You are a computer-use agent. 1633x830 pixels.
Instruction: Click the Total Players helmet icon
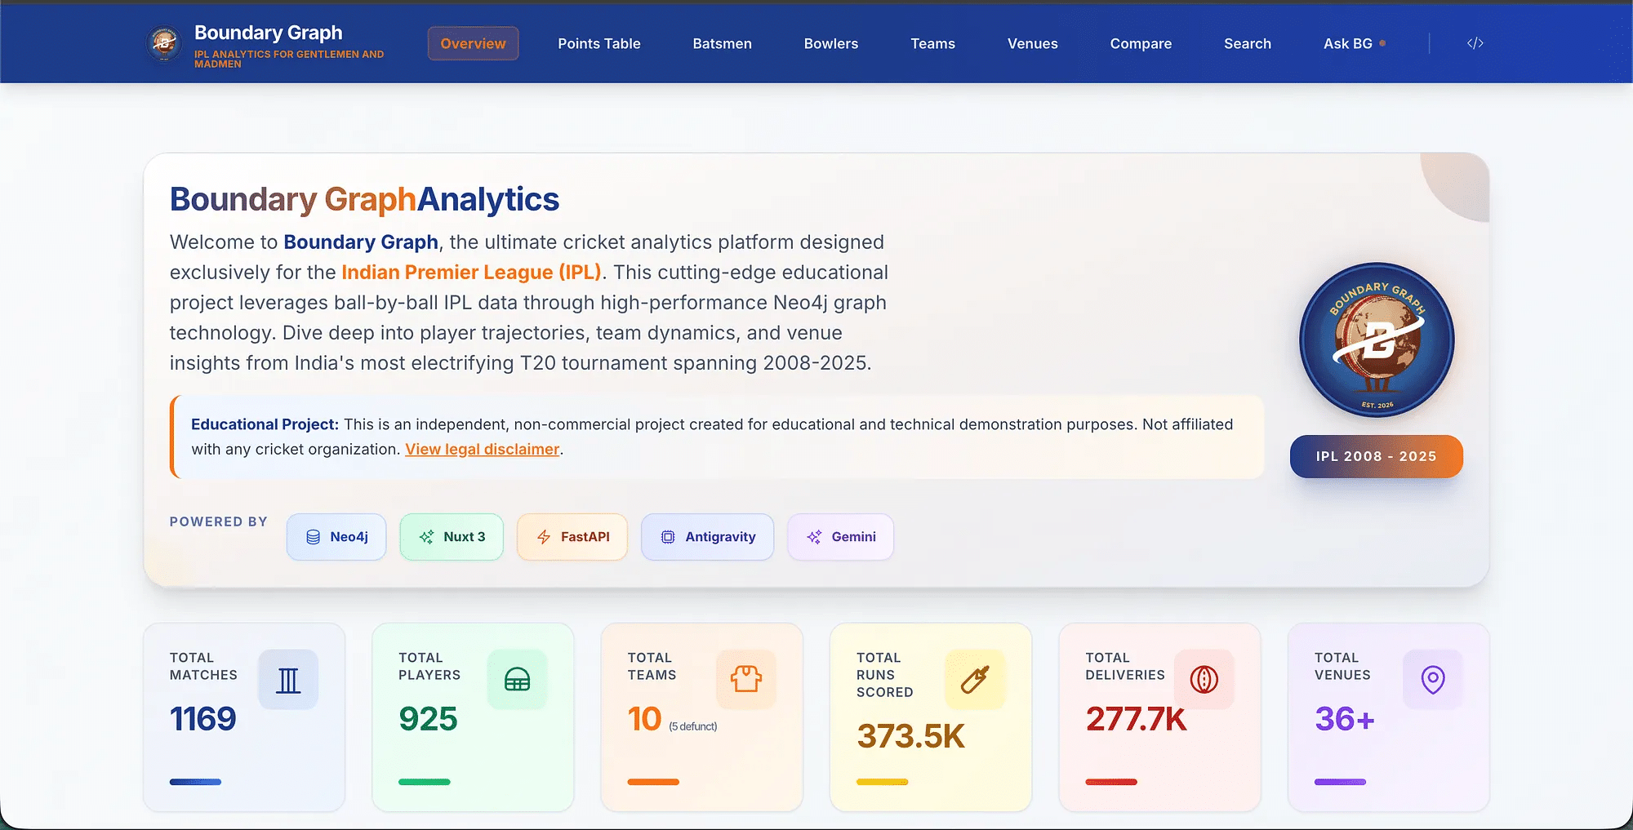click(517, 679)
